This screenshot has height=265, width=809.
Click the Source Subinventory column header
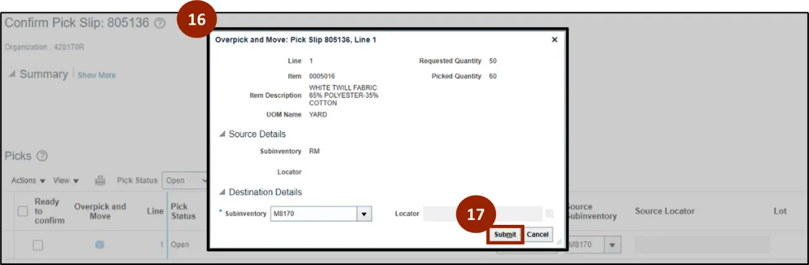pyautogui.click(x=592, y=211)
